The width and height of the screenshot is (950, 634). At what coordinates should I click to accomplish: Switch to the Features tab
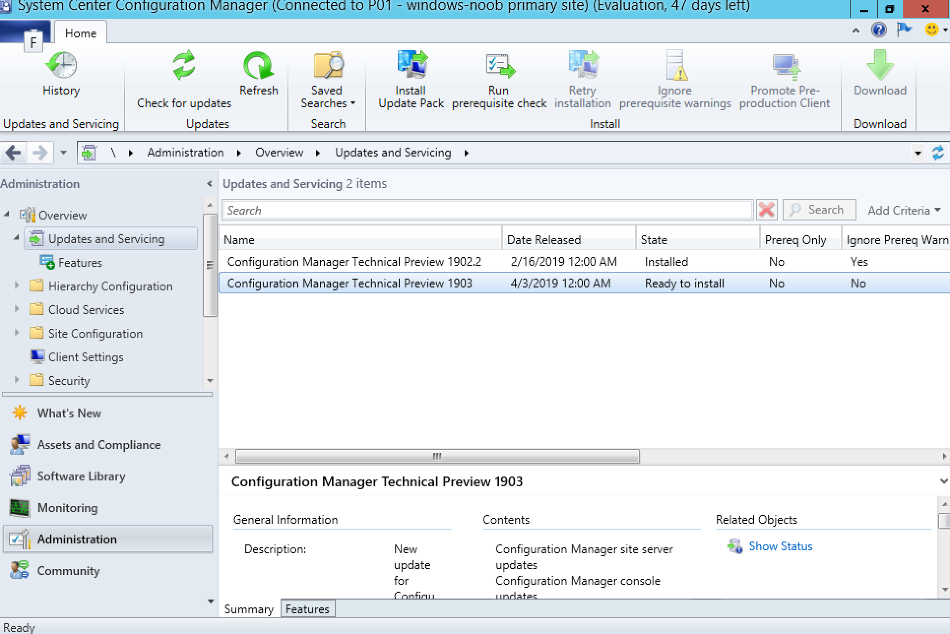(x=308, y=609)
